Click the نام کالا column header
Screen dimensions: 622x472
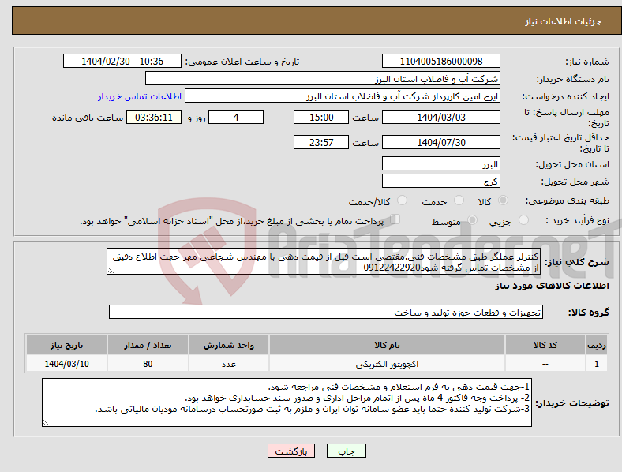387,345
